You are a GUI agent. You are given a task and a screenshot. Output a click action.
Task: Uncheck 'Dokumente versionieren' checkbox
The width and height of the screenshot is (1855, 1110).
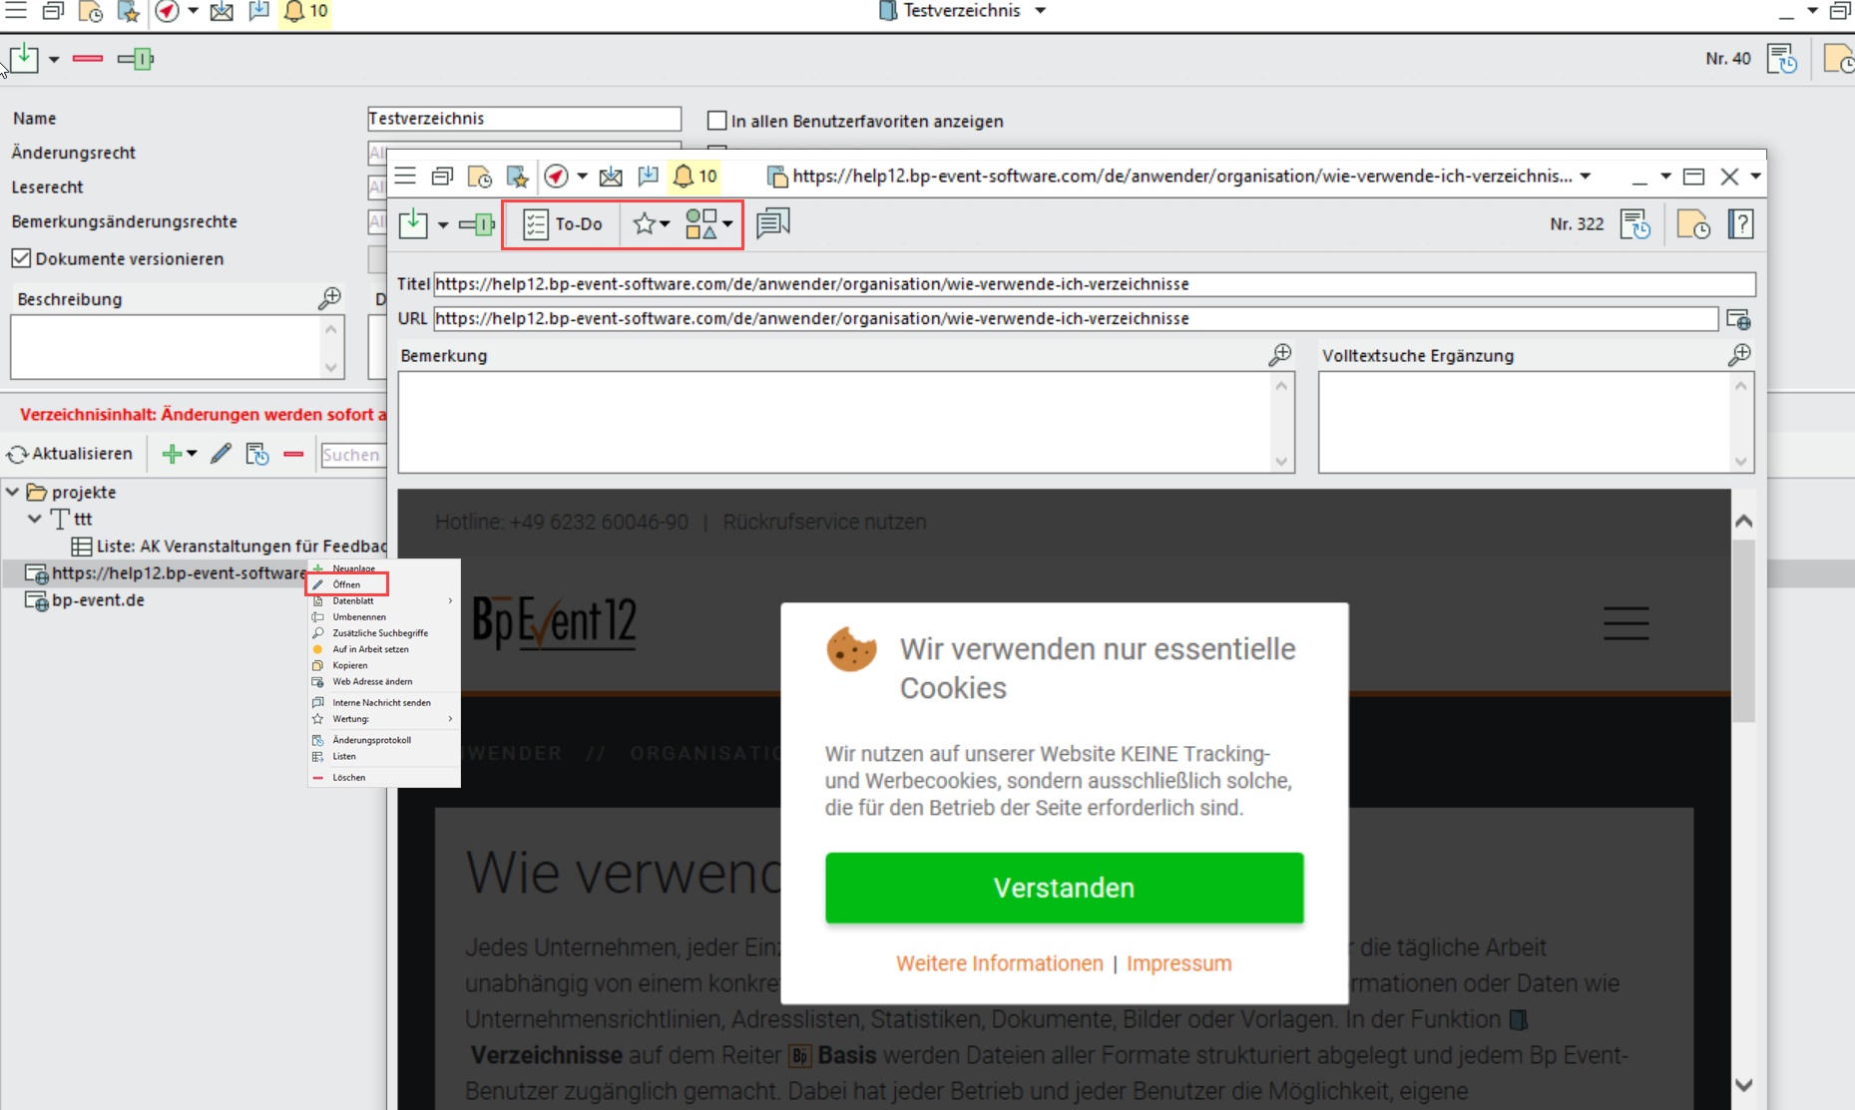(21, 258)
